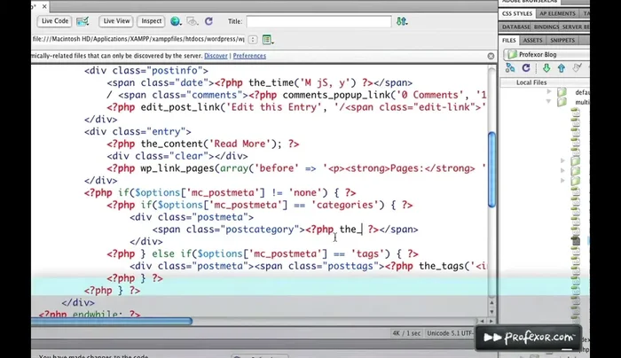Open the Preview in Browser globe icon
The width and height of the screenshot is (621, 358).
coord(176,21)
